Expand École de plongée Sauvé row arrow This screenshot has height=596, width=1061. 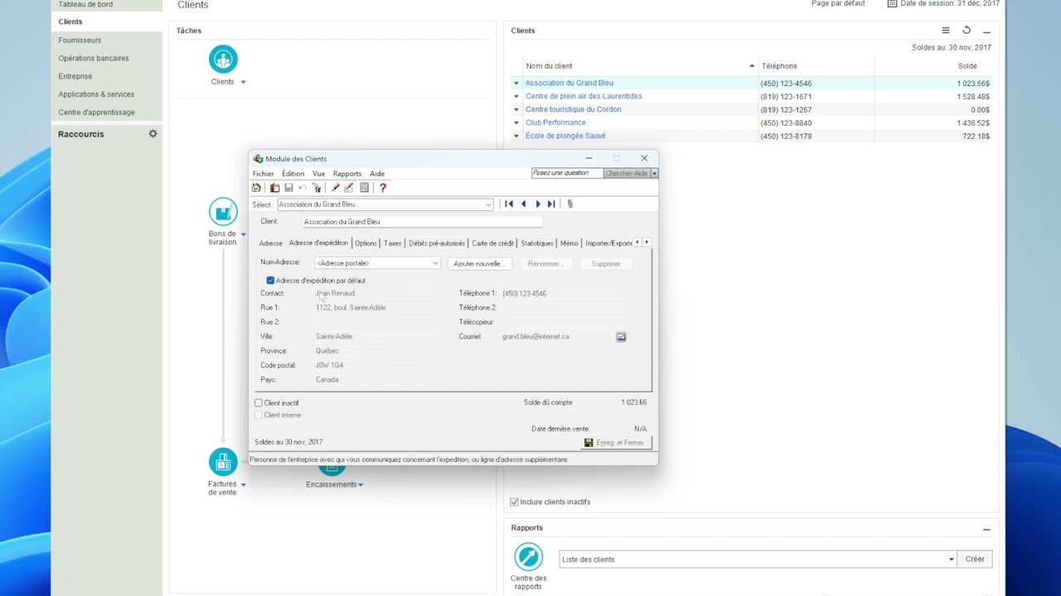516,137
